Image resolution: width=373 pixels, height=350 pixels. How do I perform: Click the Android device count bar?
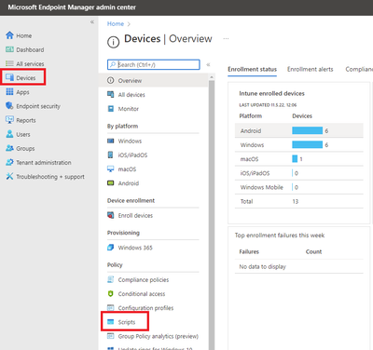(307, 130)
